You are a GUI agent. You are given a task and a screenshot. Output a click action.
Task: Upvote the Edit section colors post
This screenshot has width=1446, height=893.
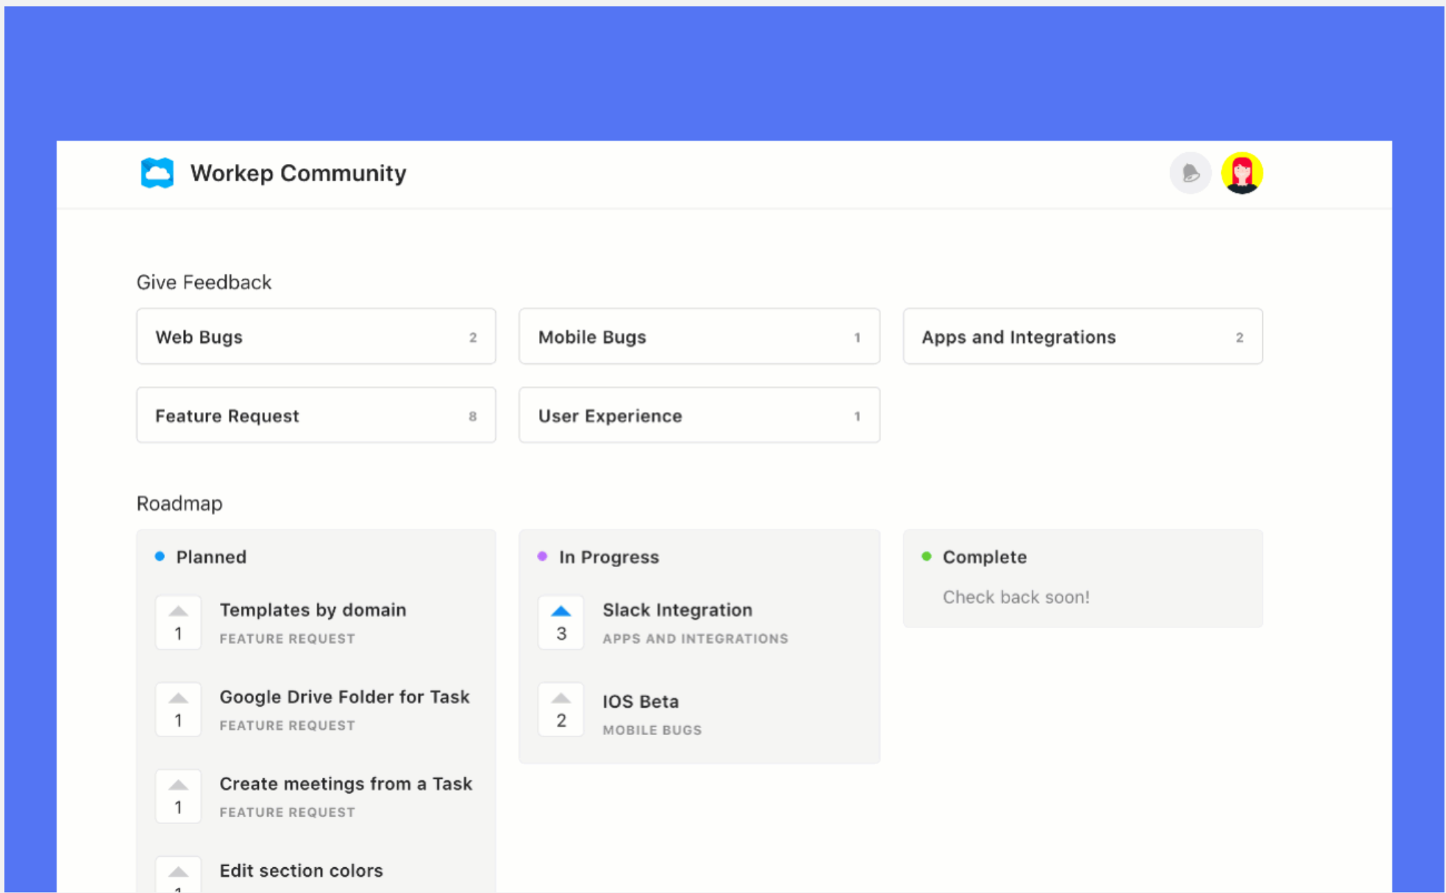[x=178, y=875]
